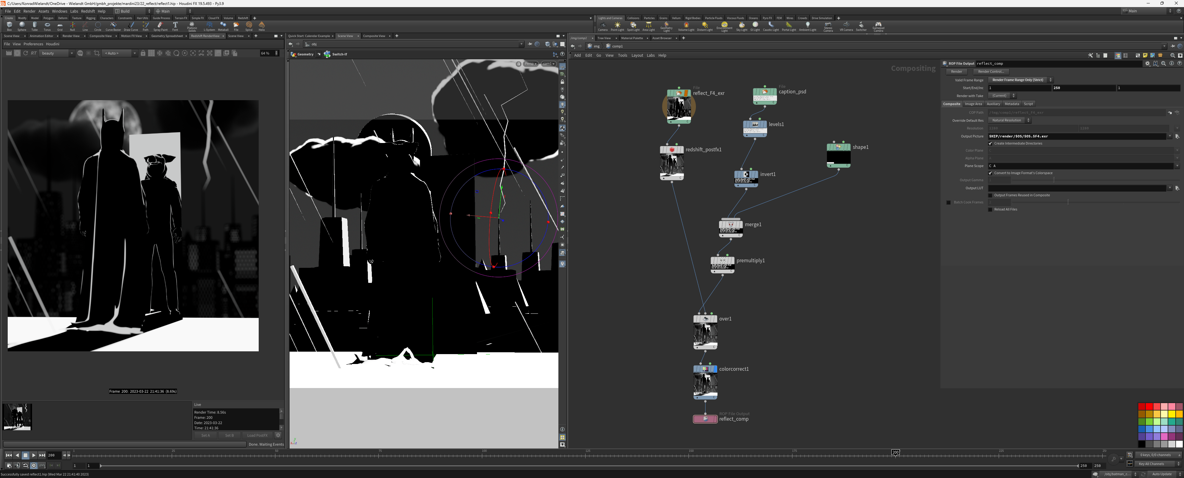Screen dimensions: 1184x478
Task: Create a Box with the shelf tool
Action: pos(9,26)
